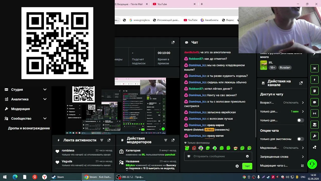The image size is (321, 181).
Task: Click the 18+ tag
Action: pos(273,68)
